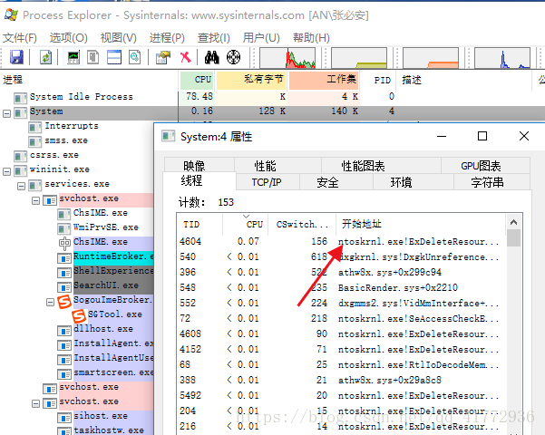
Task: Open the 进程(P) menu
Action: tap(167, 37)
